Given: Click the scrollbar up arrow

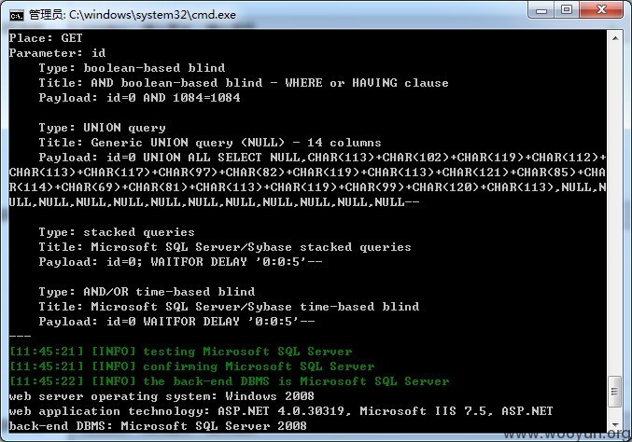Looking at the screenshot, I should tap(615, 38).
